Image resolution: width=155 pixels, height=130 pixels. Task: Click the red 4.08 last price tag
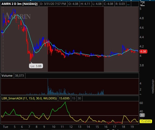[x=143, y=51]
